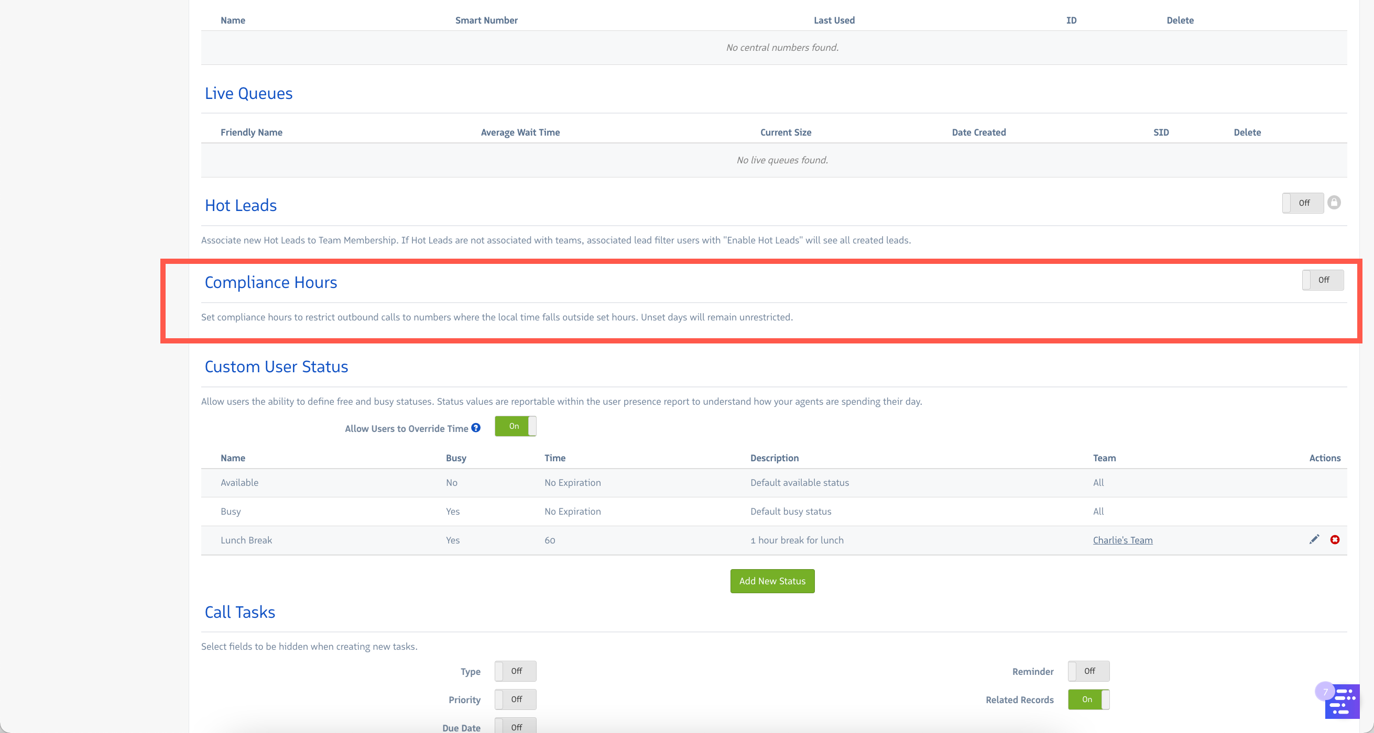Toggle the Priority field switch
Screen dimensions: 1374x733
coord(515,699)
